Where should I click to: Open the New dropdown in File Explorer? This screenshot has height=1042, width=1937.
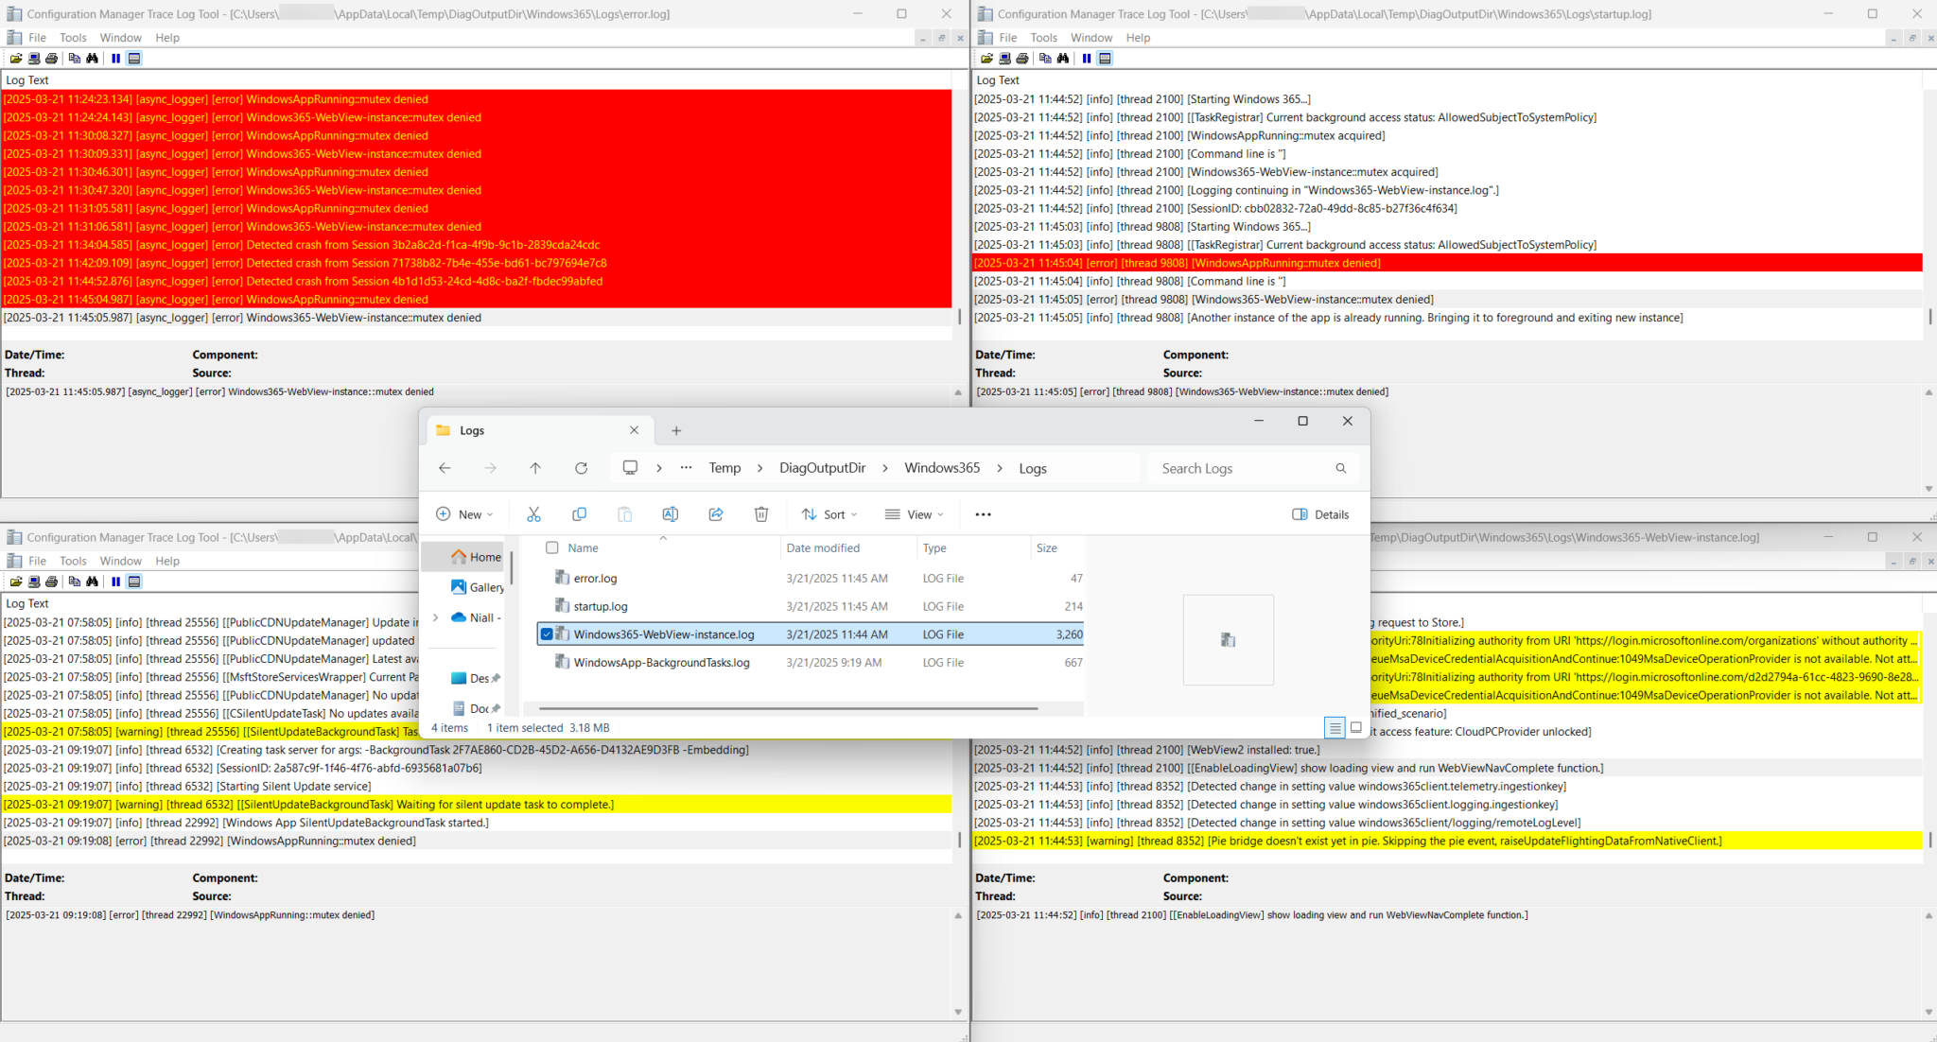(464, 514)
